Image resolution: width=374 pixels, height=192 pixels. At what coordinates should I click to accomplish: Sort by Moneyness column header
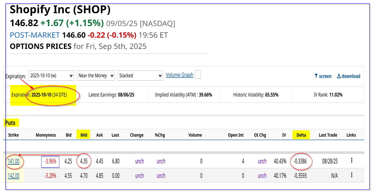click(x=46, y=135)
